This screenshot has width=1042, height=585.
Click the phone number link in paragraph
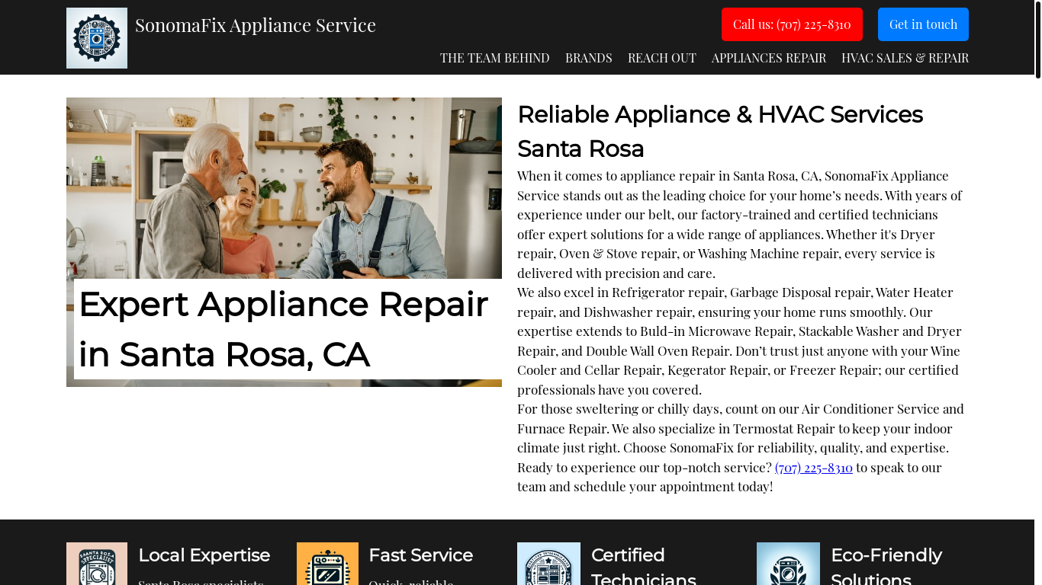813,468
